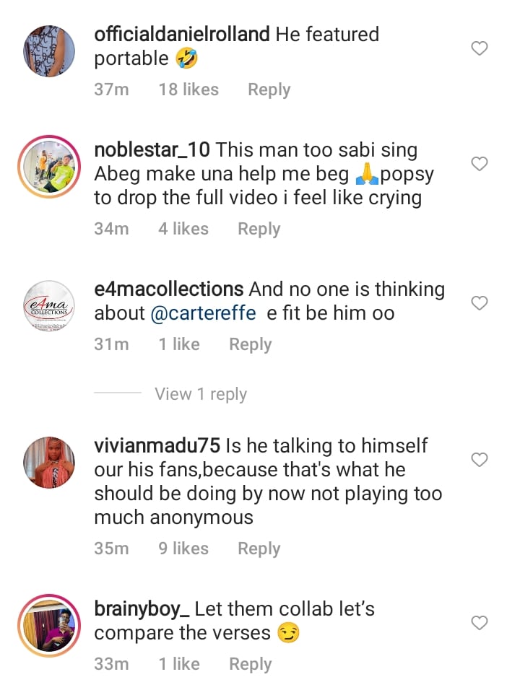The image size is (520, 690).
Task: Reply to noblestar_10's comment
Action: (x=259, y=229)
